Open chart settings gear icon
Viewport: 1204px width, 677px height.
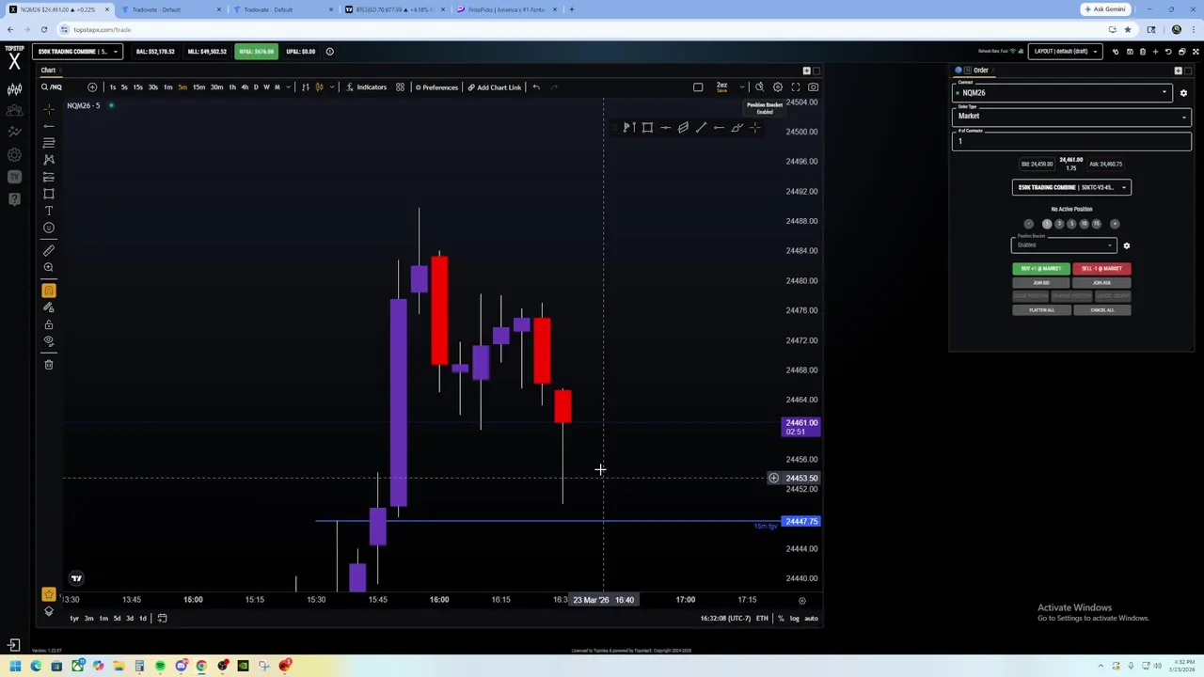point(777,87)
